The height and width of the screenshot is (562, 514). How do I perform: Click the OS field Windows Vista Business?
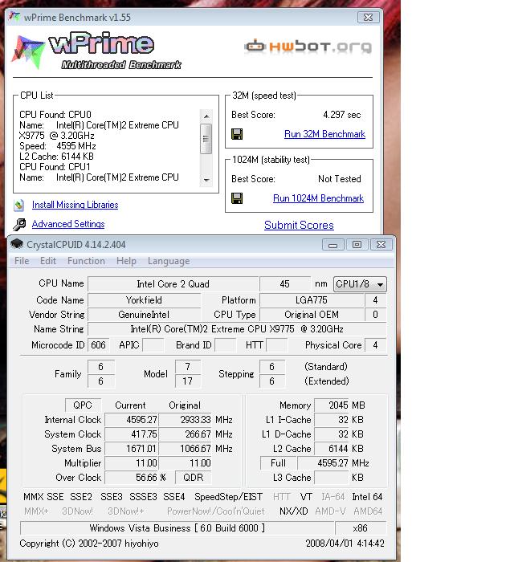click(x=177, y=528)
